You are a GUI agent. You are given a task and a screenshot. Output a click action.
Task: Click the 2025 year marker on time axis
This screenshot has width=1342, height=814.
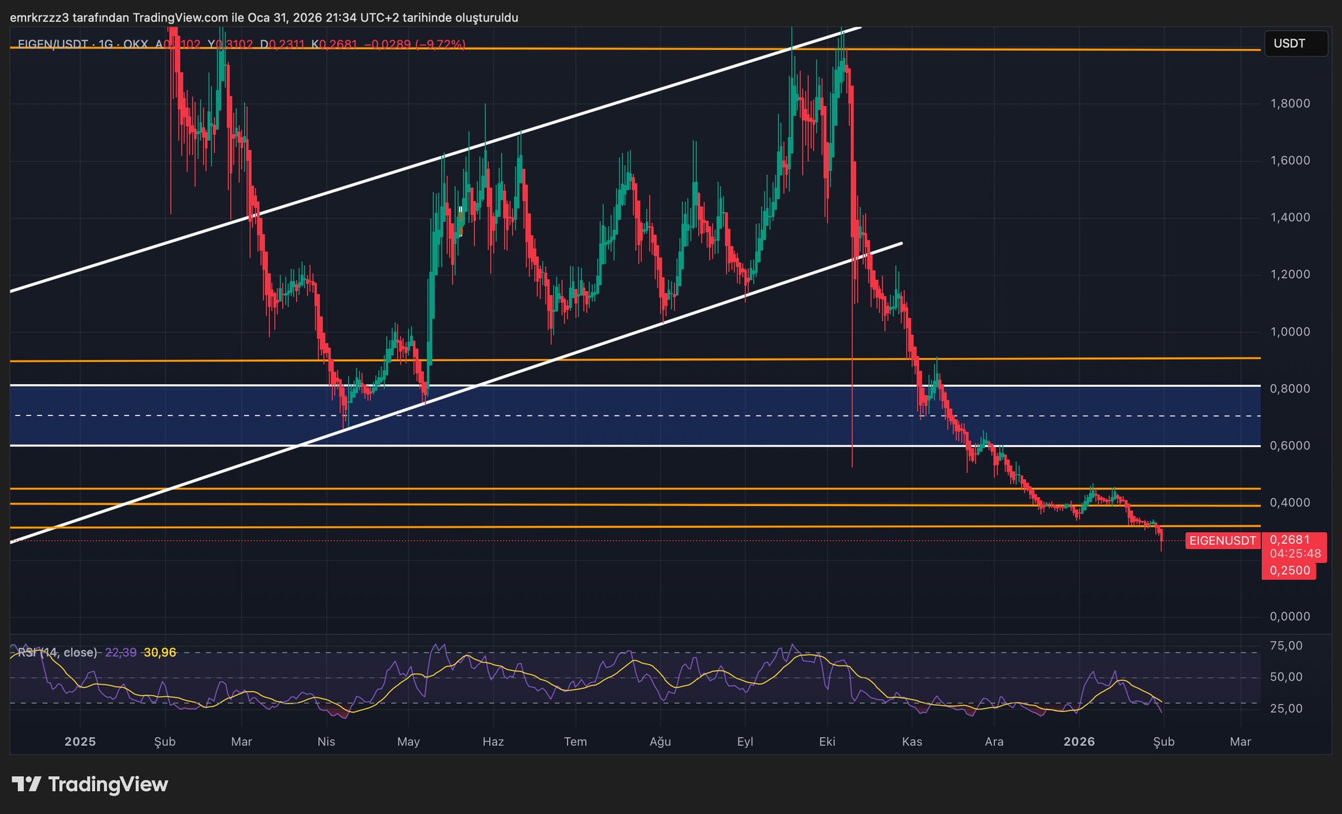pos(81,741)
